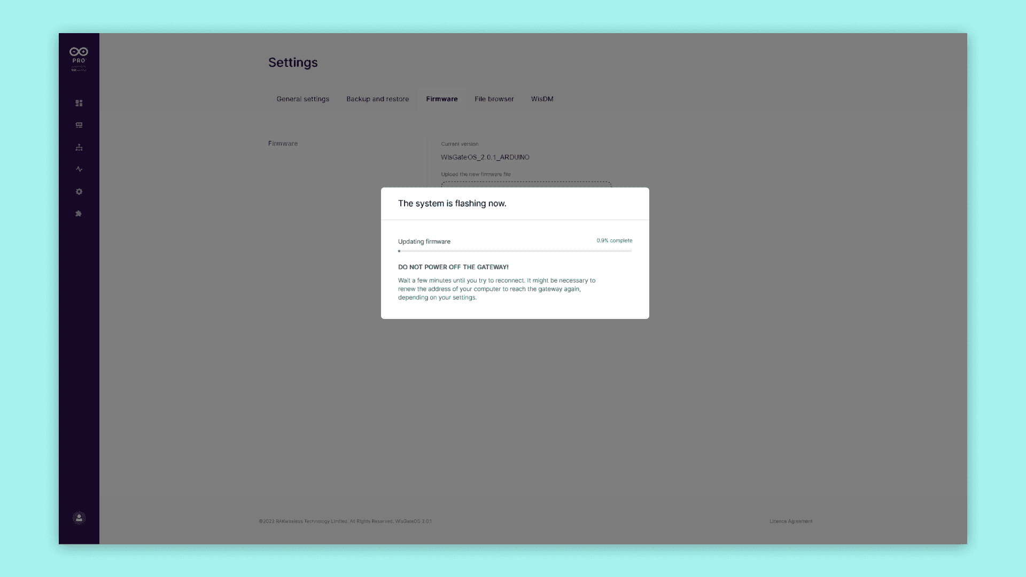Click the WisGateOS_2.0.1_ARDUINO version text
Screen dimensions: 1026x577
(x=485, y=157)
